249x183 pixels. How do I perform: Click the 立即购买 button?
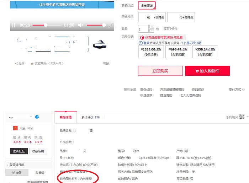(x=160, y=71)
